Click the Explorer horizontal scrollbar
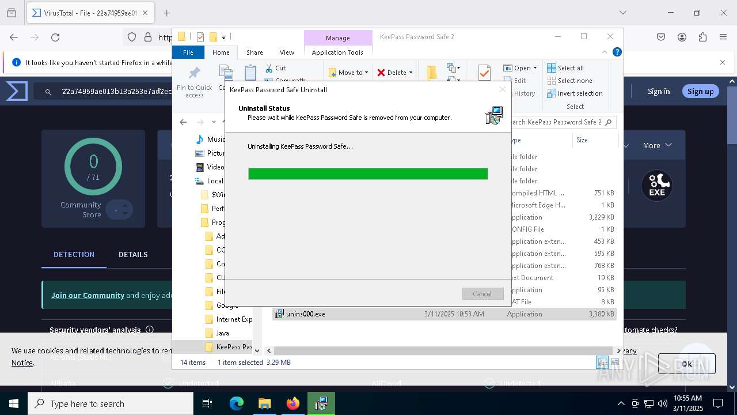The height and width of the screenshot is (415, 737). tap(443, 350)
